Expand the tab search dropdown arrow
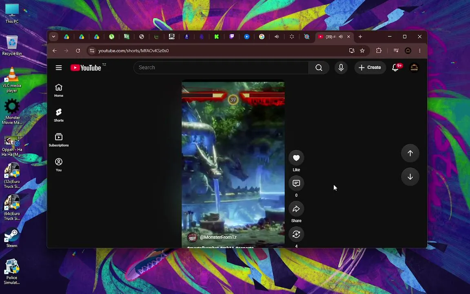 click(53, 37)
